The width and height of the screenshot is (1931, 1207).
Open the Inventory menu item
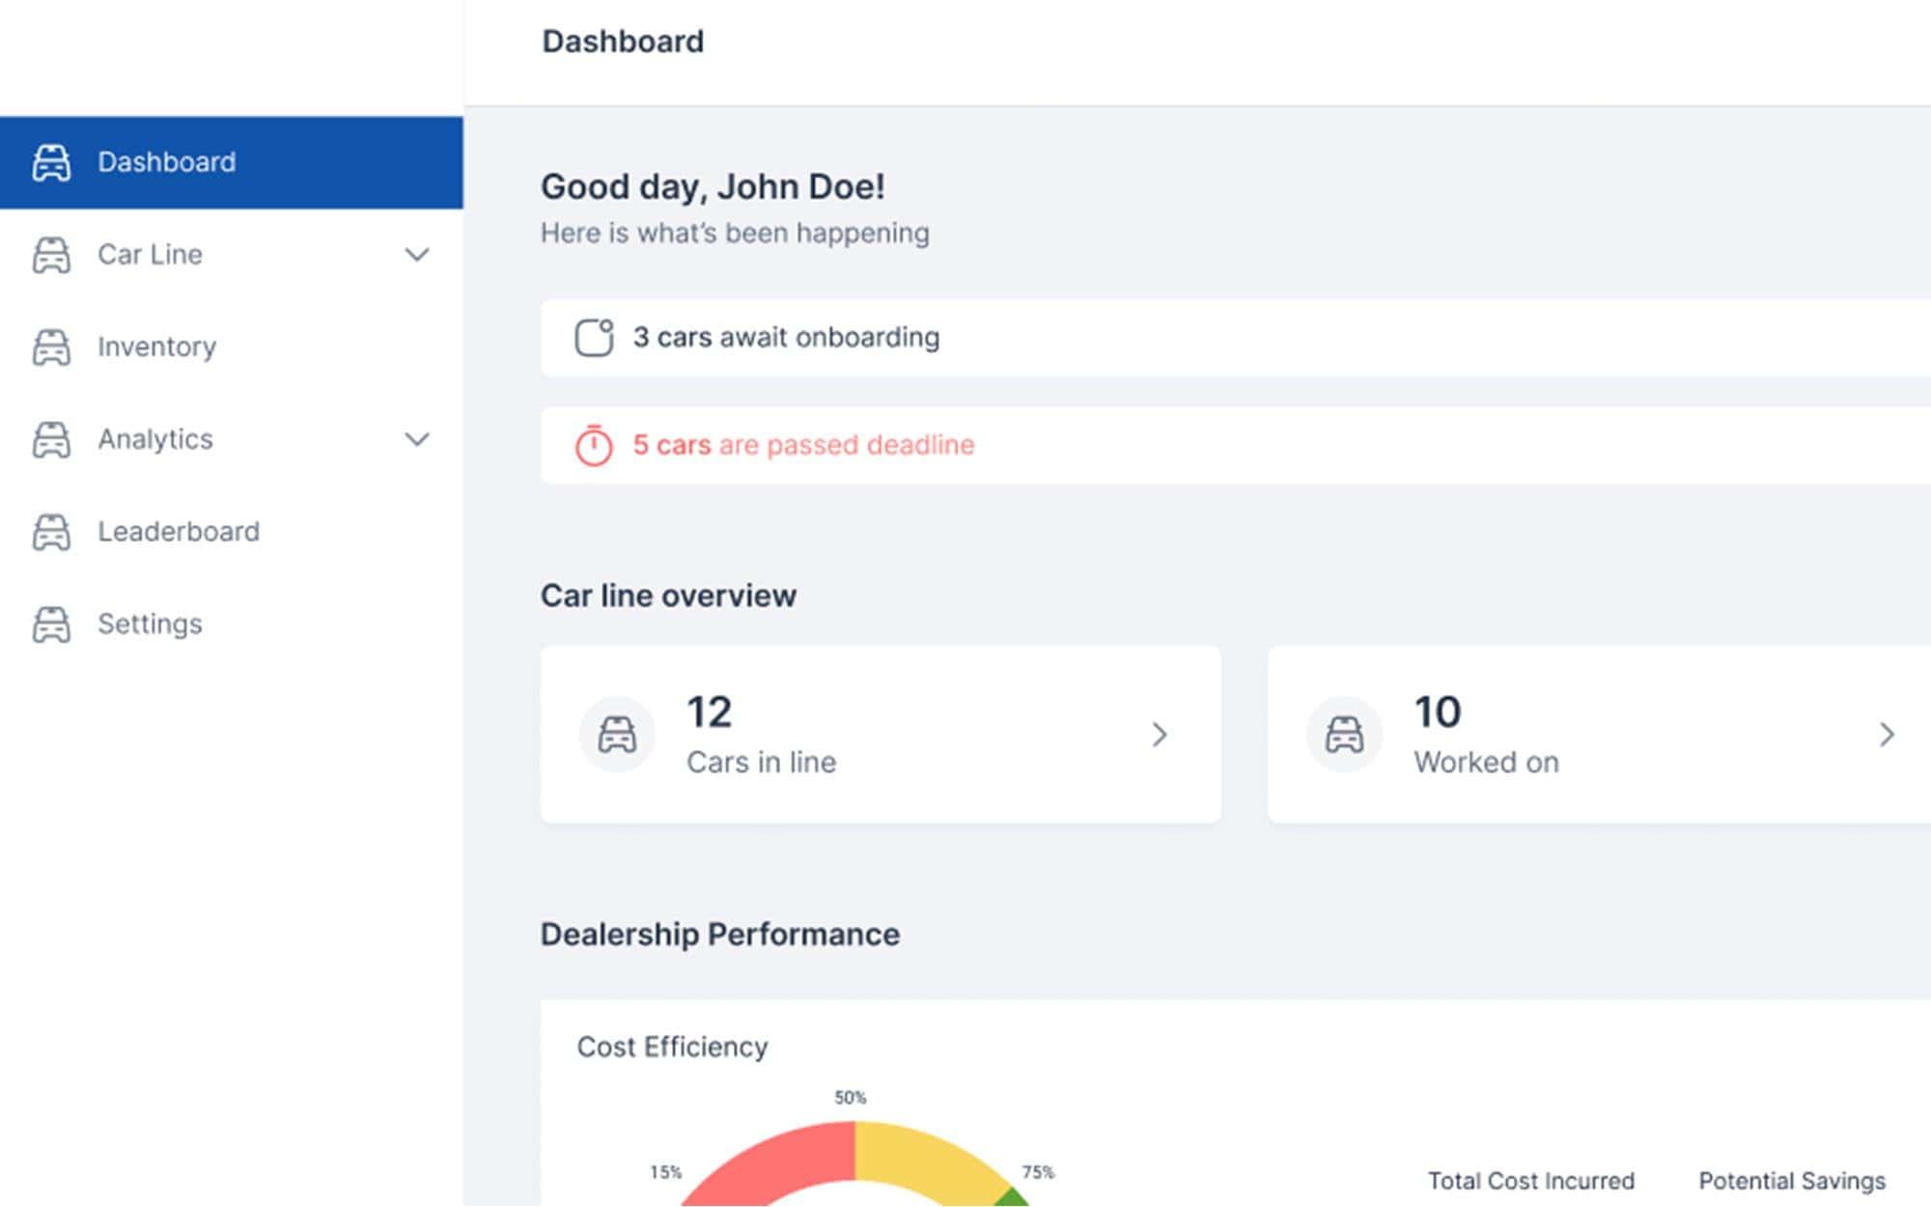click(x=156, y=347)
